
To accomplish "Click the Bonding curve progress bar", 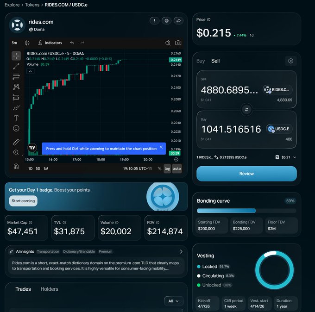I will pos(246,211).
